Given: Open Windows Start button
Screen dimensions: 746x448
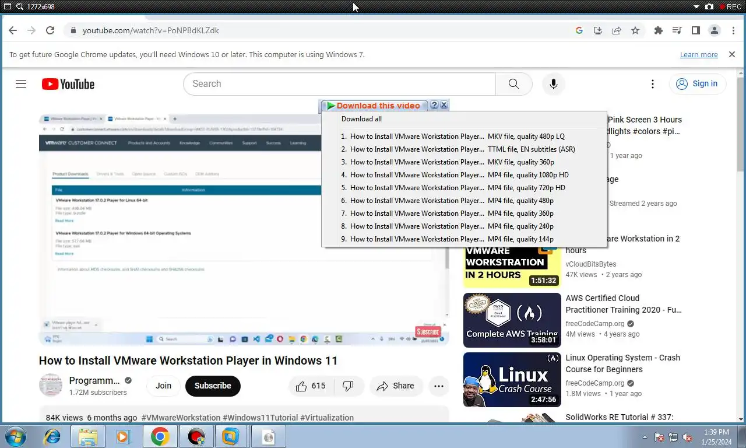Looking at the screenshot, I should coord(15,436).
